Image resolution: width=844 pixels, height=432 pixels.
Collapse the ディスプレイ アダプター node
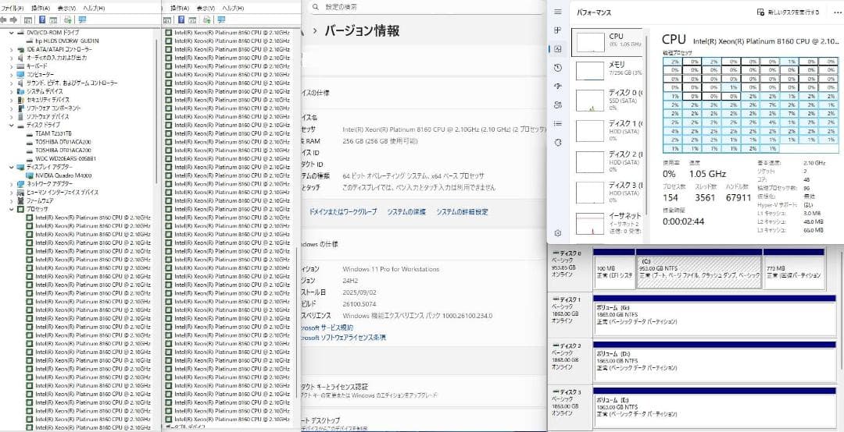pos(12,167)
